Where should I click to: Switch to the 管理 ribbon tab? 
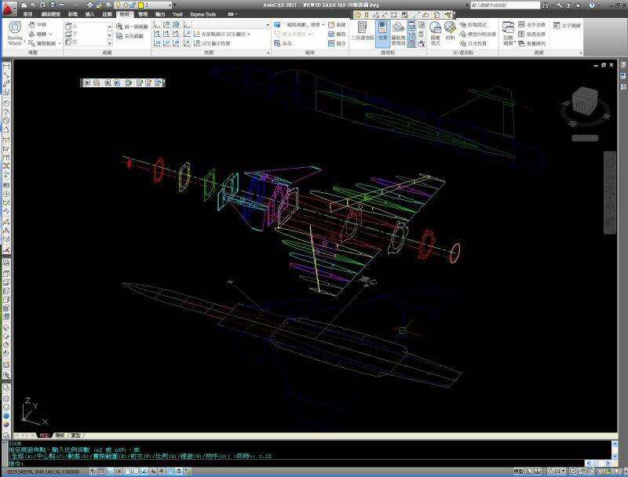tap(143, 14)
